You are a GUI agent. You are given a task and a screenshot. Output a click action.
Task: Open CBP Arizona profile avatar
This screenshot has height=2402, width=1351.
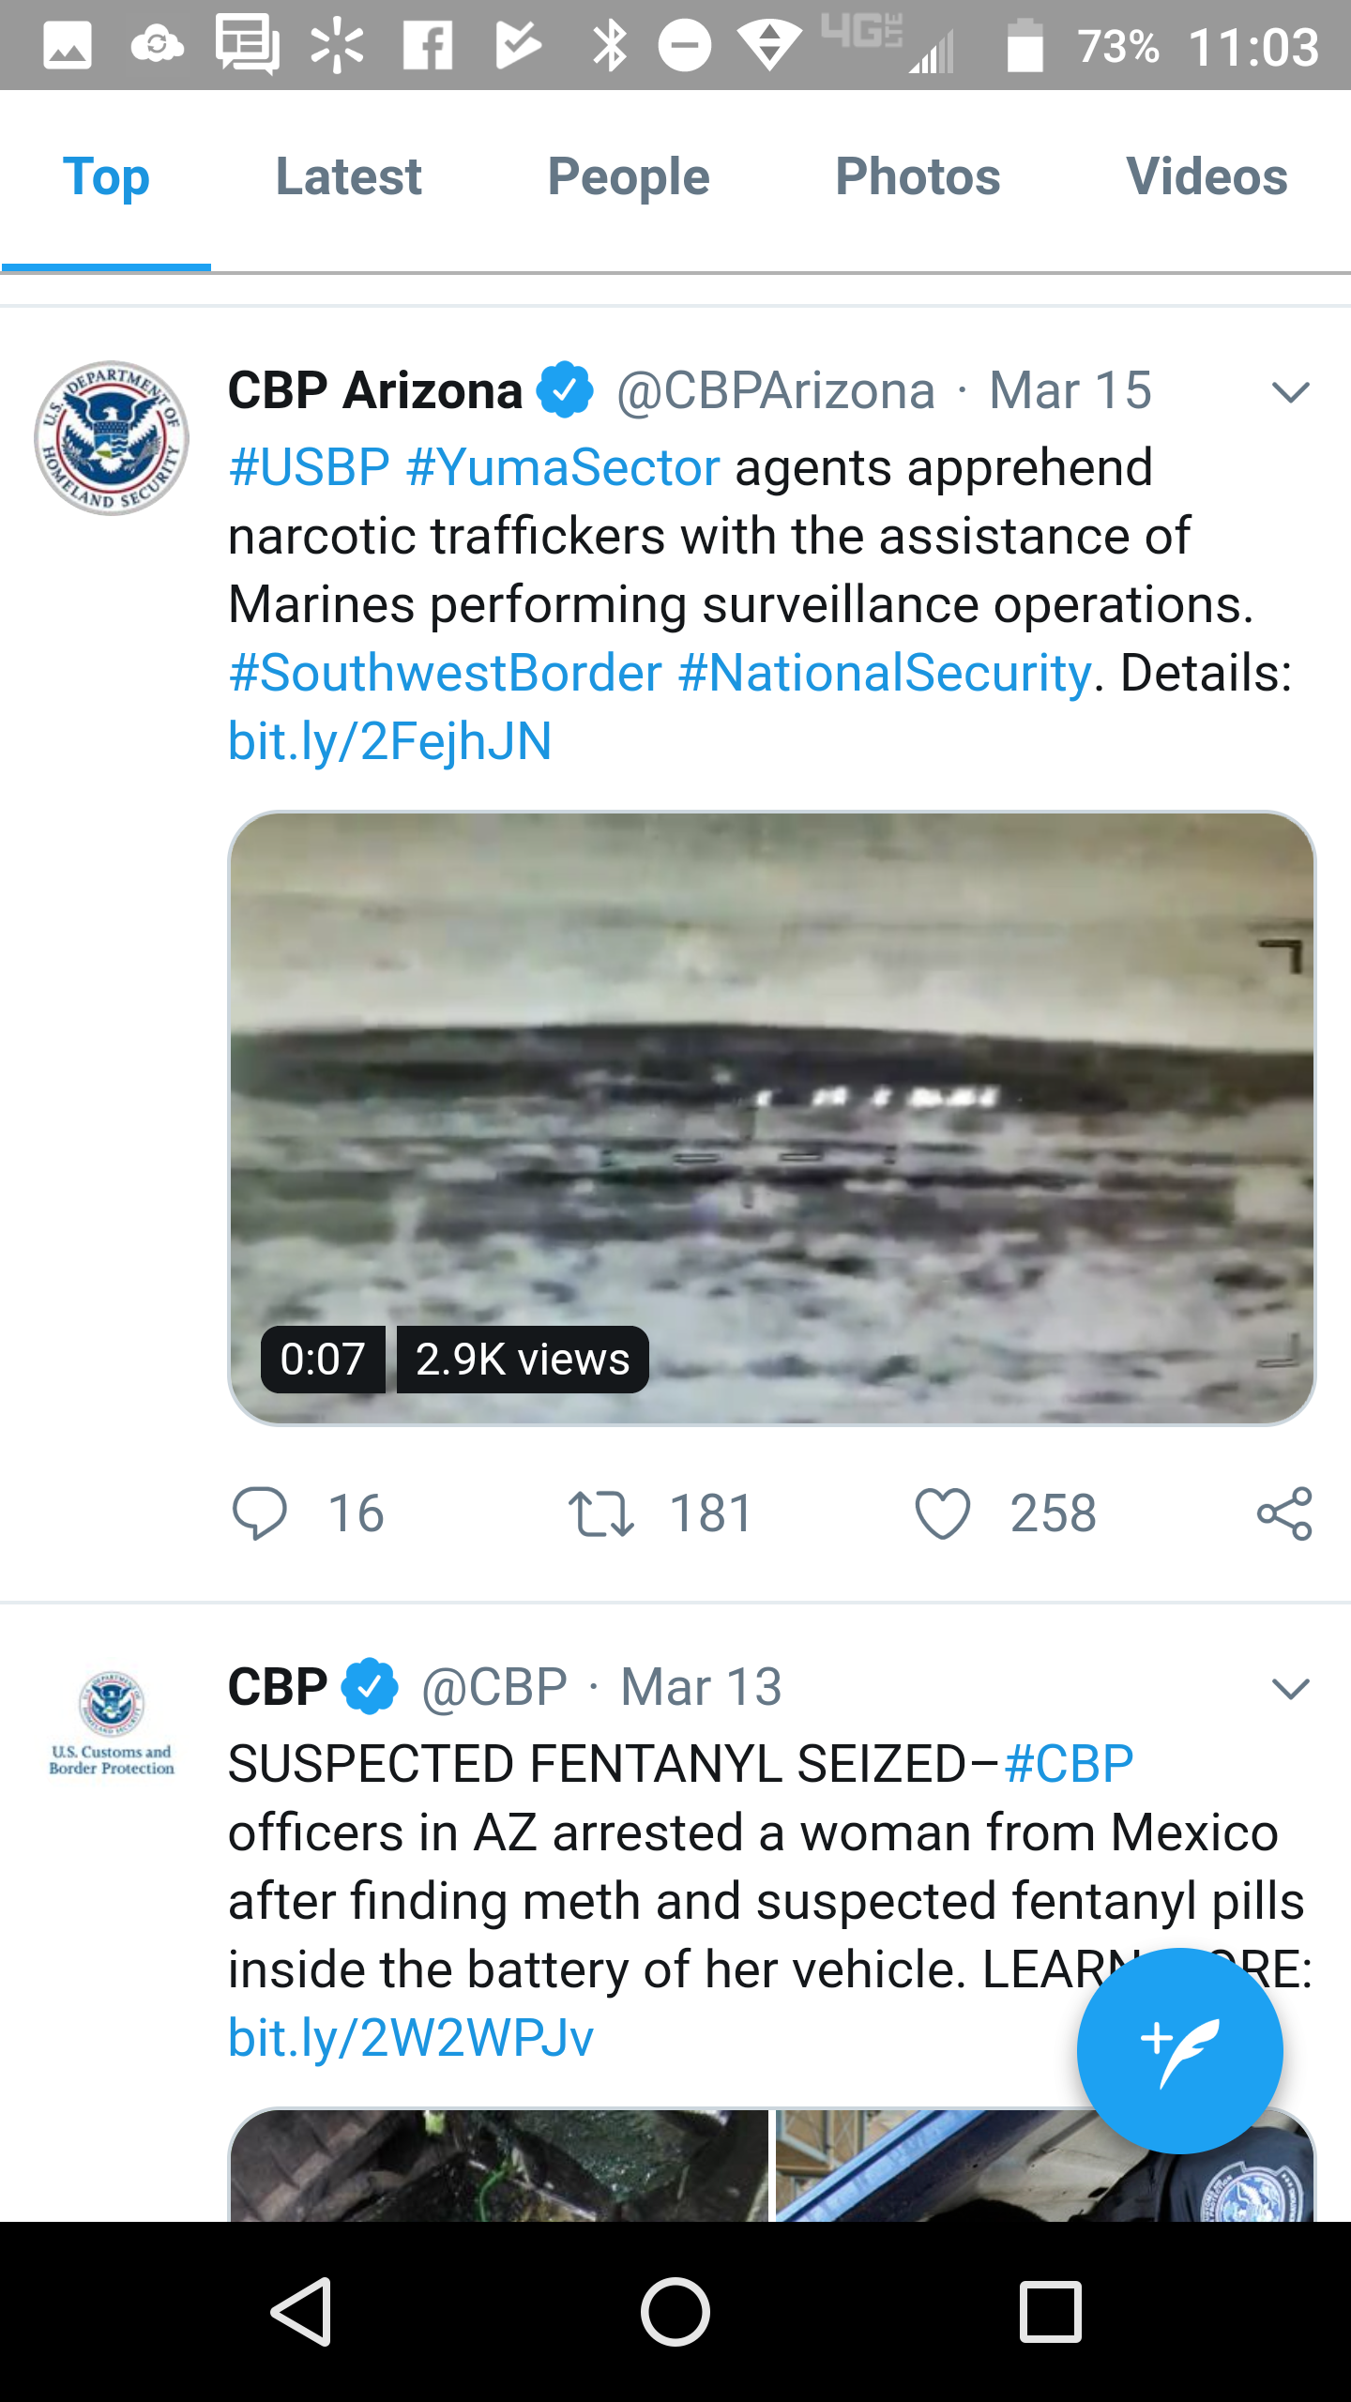pyautogui.click(x=112, y=438)
